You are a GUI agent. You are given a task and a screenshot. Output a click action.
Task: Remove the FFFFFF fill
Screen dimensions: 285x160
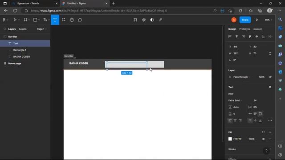(x=270, y=139)
